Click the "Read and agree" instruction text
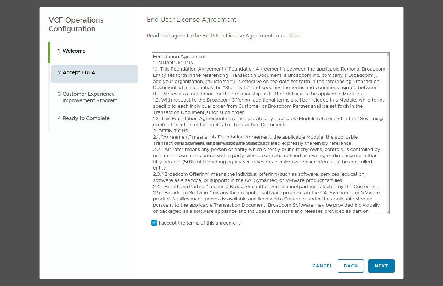 click(224, 36)
